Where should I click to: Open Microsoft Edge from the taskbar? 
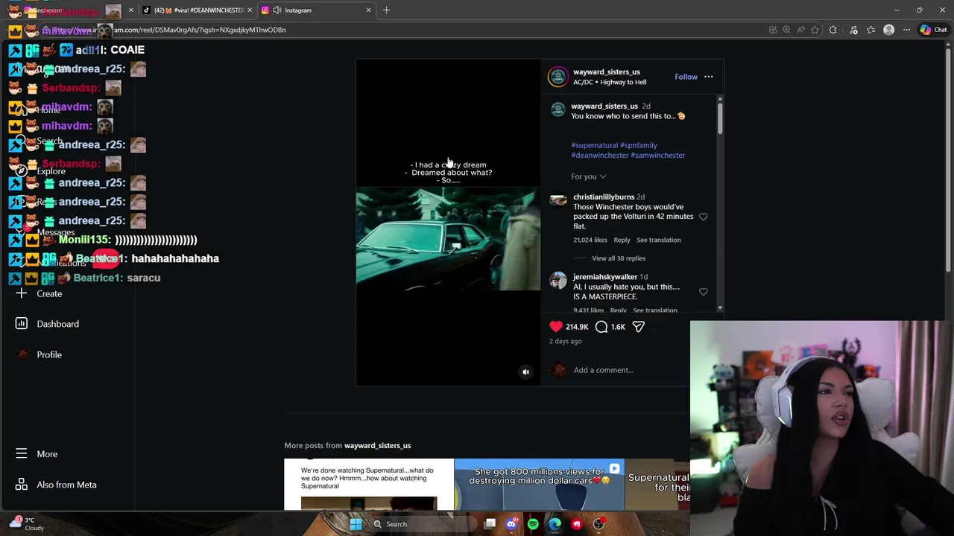pyautogui.click(x=555, y=524)
